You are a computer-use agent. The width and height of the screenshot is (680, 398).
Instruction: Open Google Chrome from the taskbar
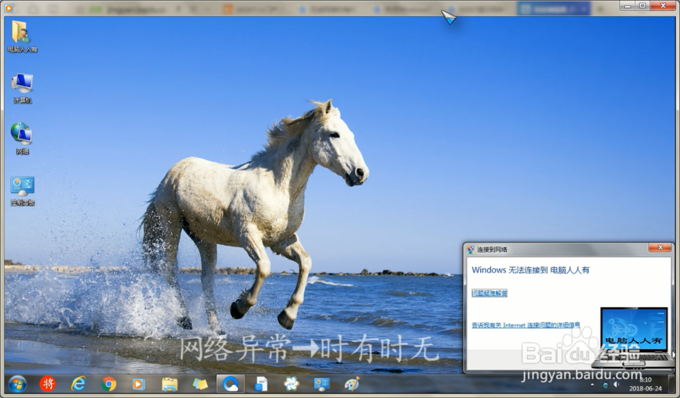coord(109,384)
